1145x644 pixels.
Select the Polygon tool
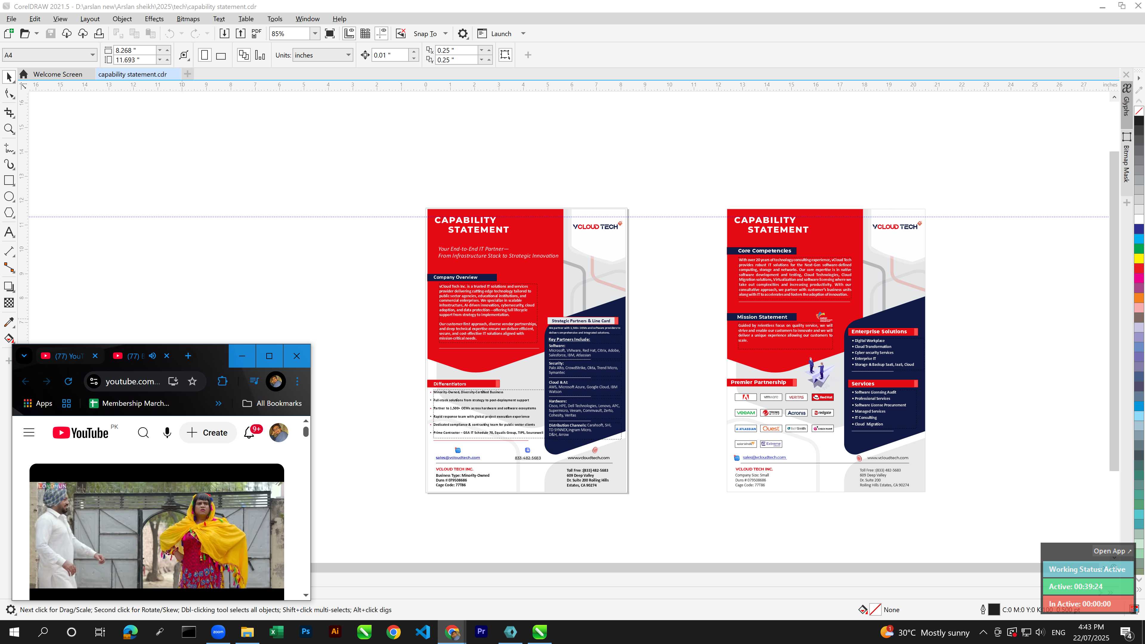pyautogui.click(x=9, y=213)
